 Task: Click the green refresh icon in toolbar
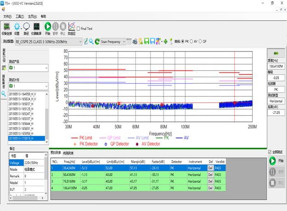97,41
